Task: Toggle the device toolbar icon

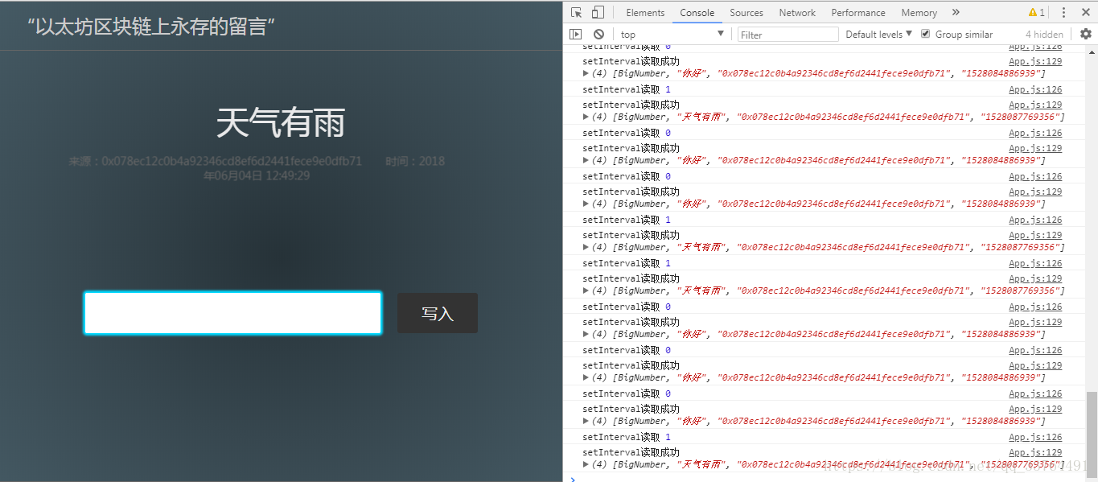Action: tap(598, 13)
